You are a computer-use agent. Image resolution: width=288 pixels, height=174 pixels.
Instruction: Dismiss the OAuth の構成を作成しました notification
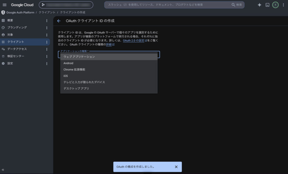176,167
